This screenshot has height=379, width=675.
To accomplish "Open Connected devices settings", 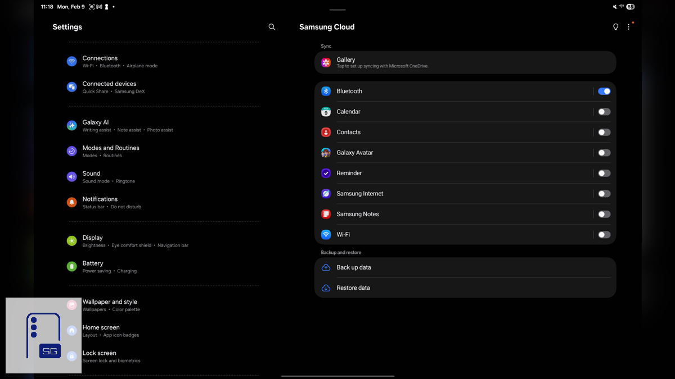I will (163, 87).
